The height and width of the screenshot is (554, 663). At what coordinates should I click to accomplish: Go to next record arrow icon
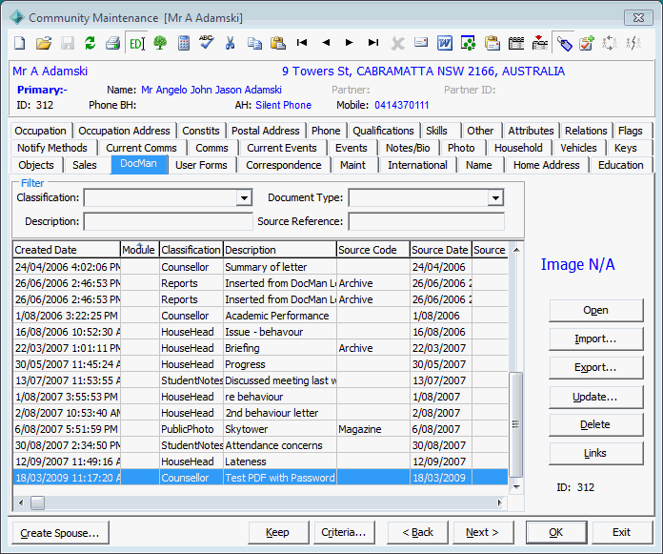350,42
